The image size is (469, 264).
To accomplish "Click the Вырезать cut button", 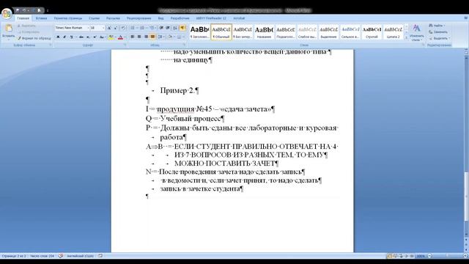I will (26, 26).
